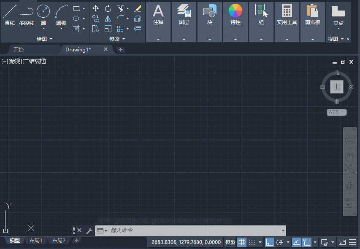The height and width of the screenshot is (249, 360).
Task: Open the 实用工具 utilities panel
Action: [287, 22]
